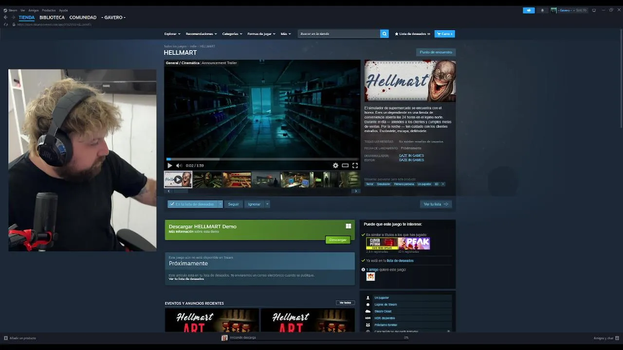
Task: Play the trailer video
Action: click(170, 166)
